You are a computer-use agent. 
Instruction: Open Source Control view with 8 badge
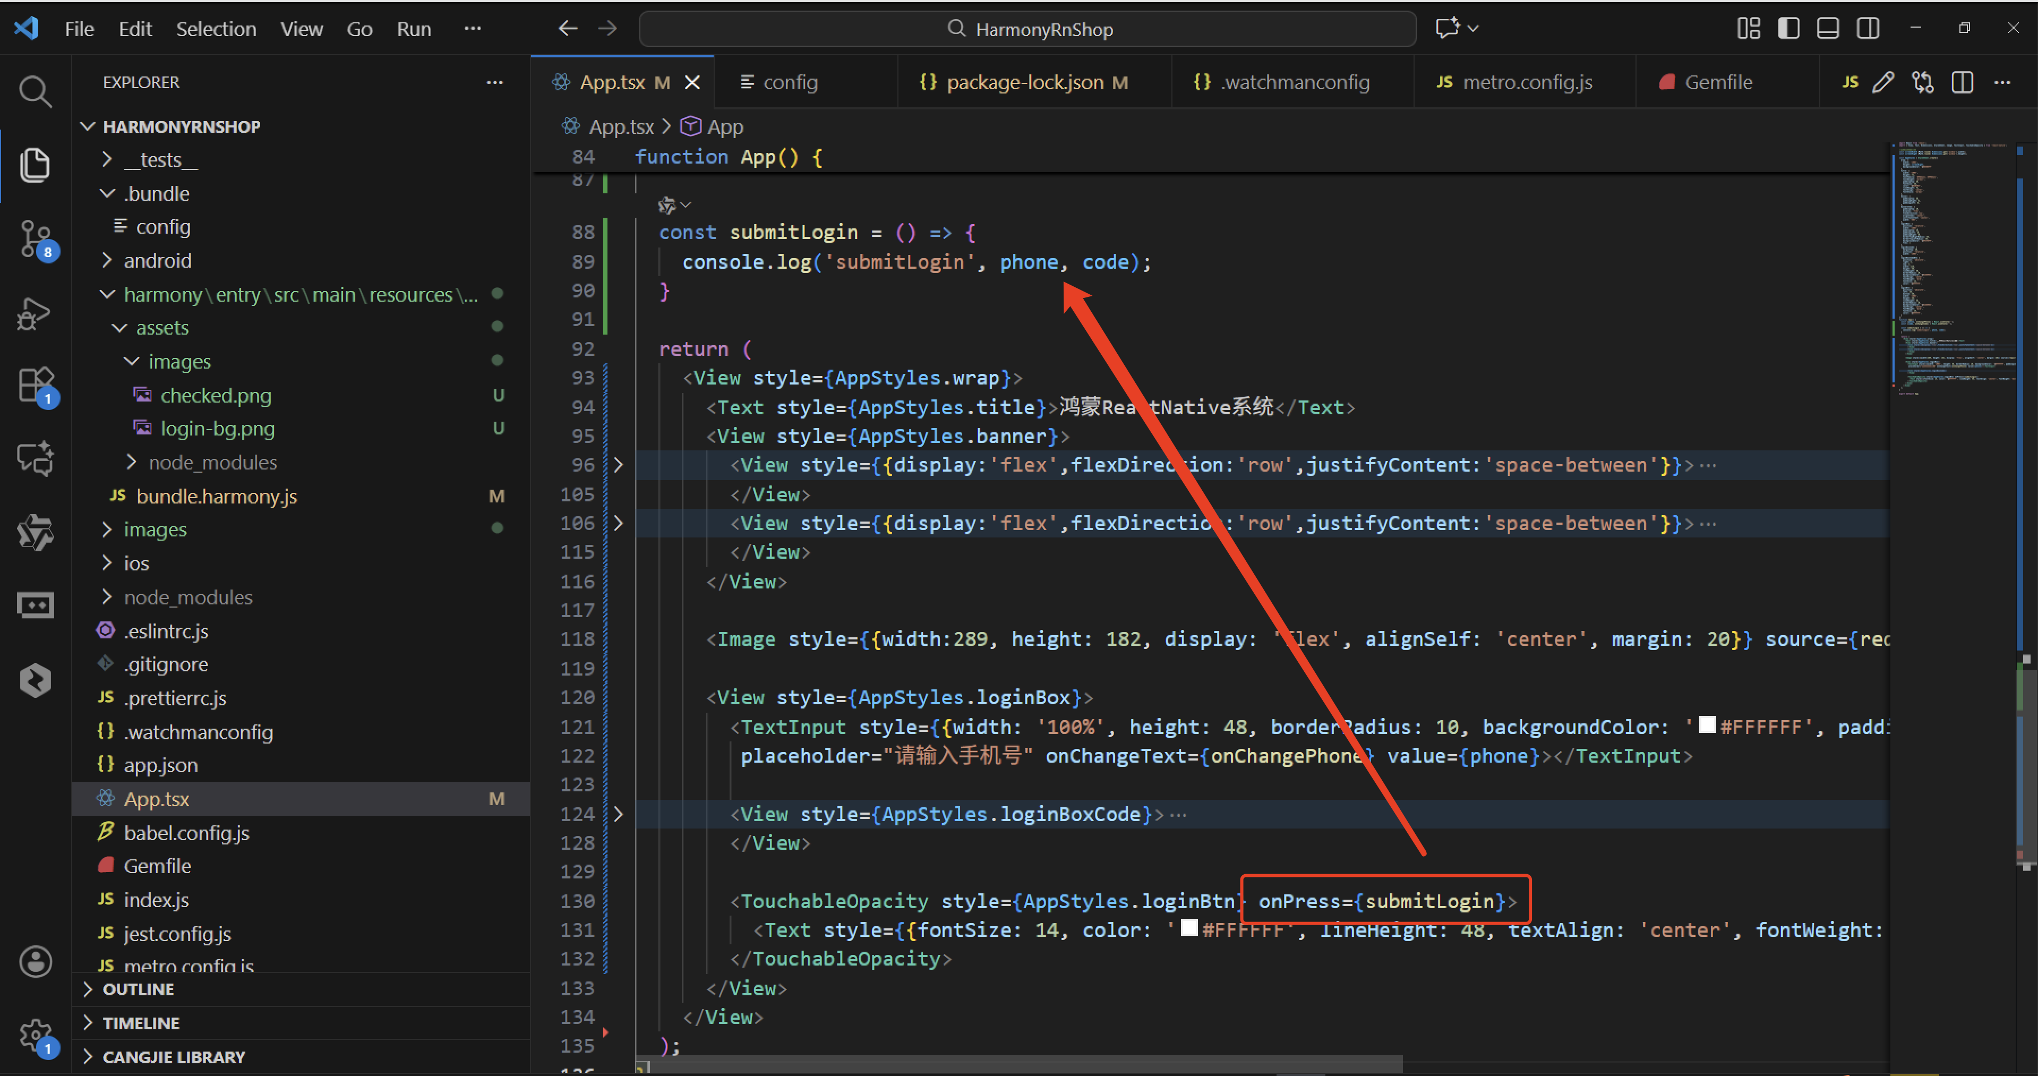[35, 237]
